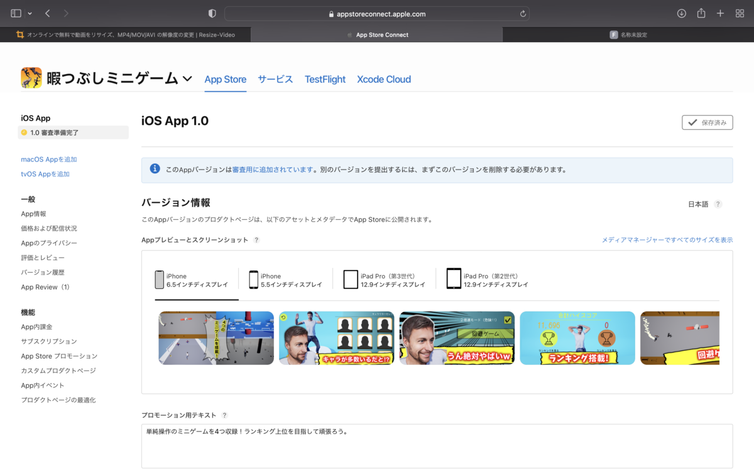
Task: Open バージョン履歴 in the sidebar
Action: 43,273
